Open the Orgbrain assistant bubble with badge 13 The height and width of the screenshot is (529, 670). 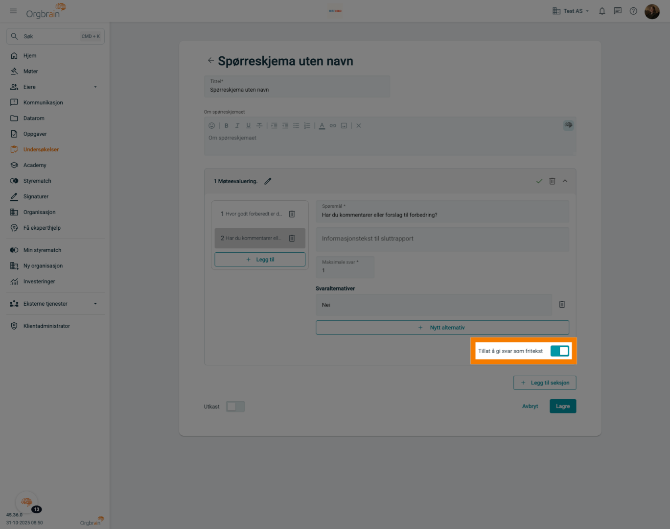[x=27, y=503]
